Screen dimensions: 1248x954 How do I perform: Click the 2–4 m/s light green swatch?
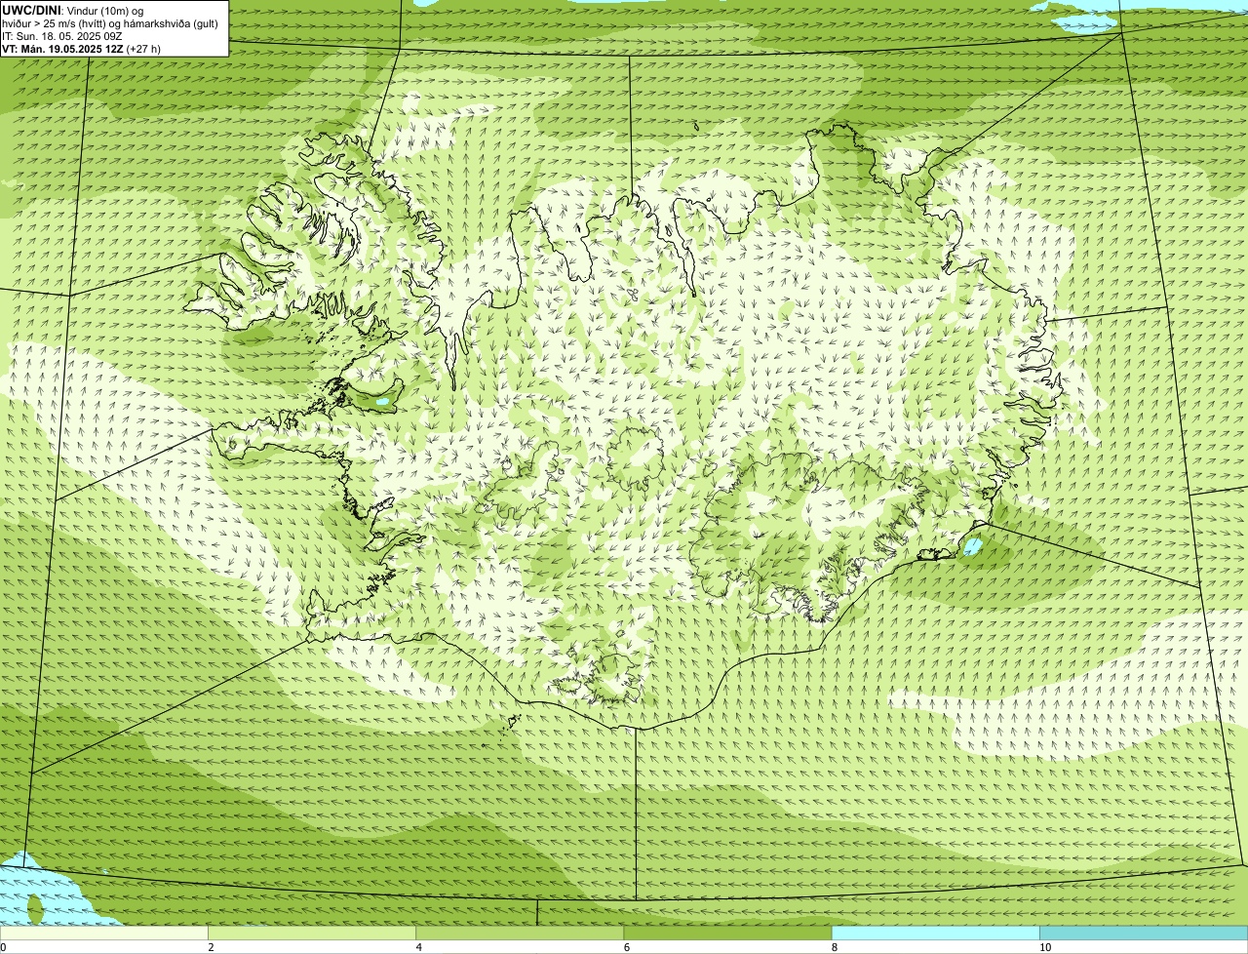(x=311, y=934)
